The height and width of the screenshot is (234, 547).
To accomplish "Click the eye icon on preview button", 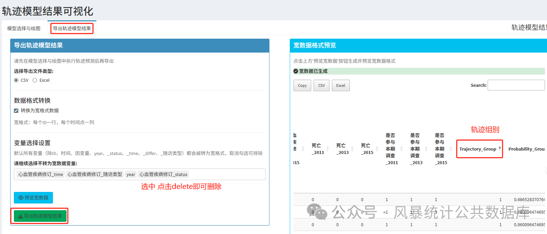I will point(21,198).
